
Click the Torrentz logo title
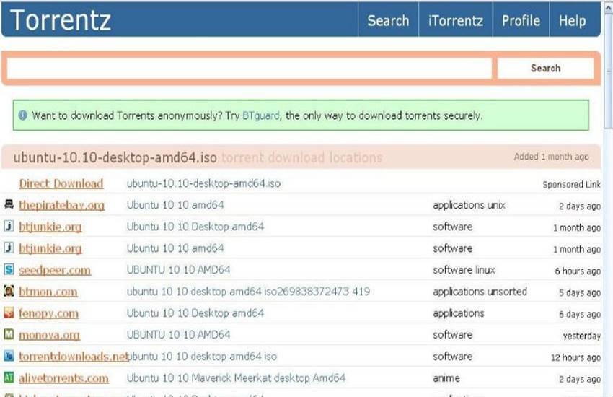tap(61, 20)
